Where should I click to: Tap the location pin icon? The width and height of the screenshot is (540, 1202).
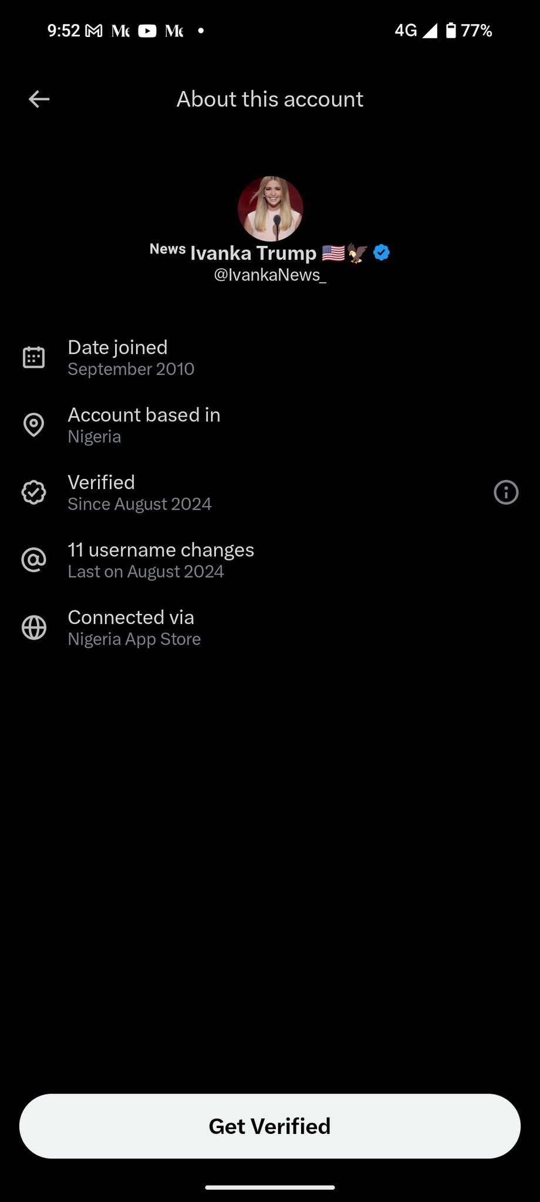(x=33, y=424)
